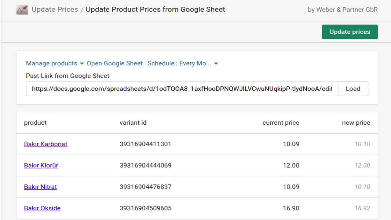Viewport: 391px width, 220px height.
Task: Open Bakır Nitrat product page
Action: point(40,187)
